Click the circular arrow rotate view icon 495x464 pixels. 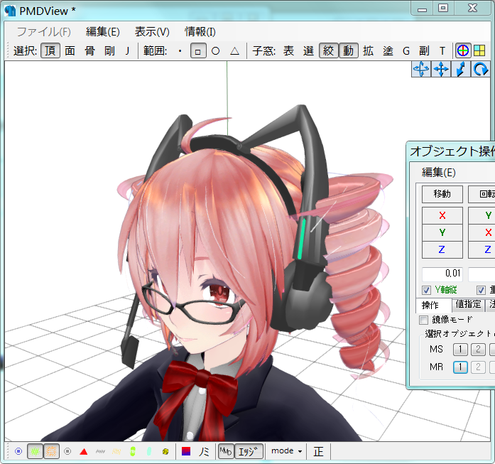pos(481,69)
